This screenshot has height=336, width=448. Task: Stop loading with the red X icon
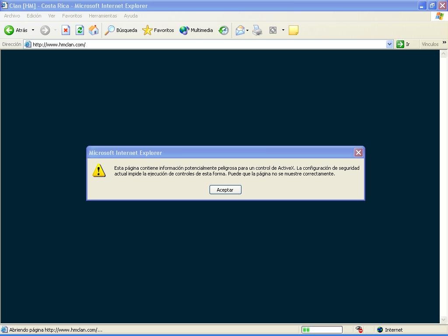[x=66, y=30]
